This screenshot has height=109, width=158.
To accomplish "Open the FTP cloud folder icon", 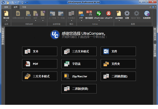I will click(81, 13).
